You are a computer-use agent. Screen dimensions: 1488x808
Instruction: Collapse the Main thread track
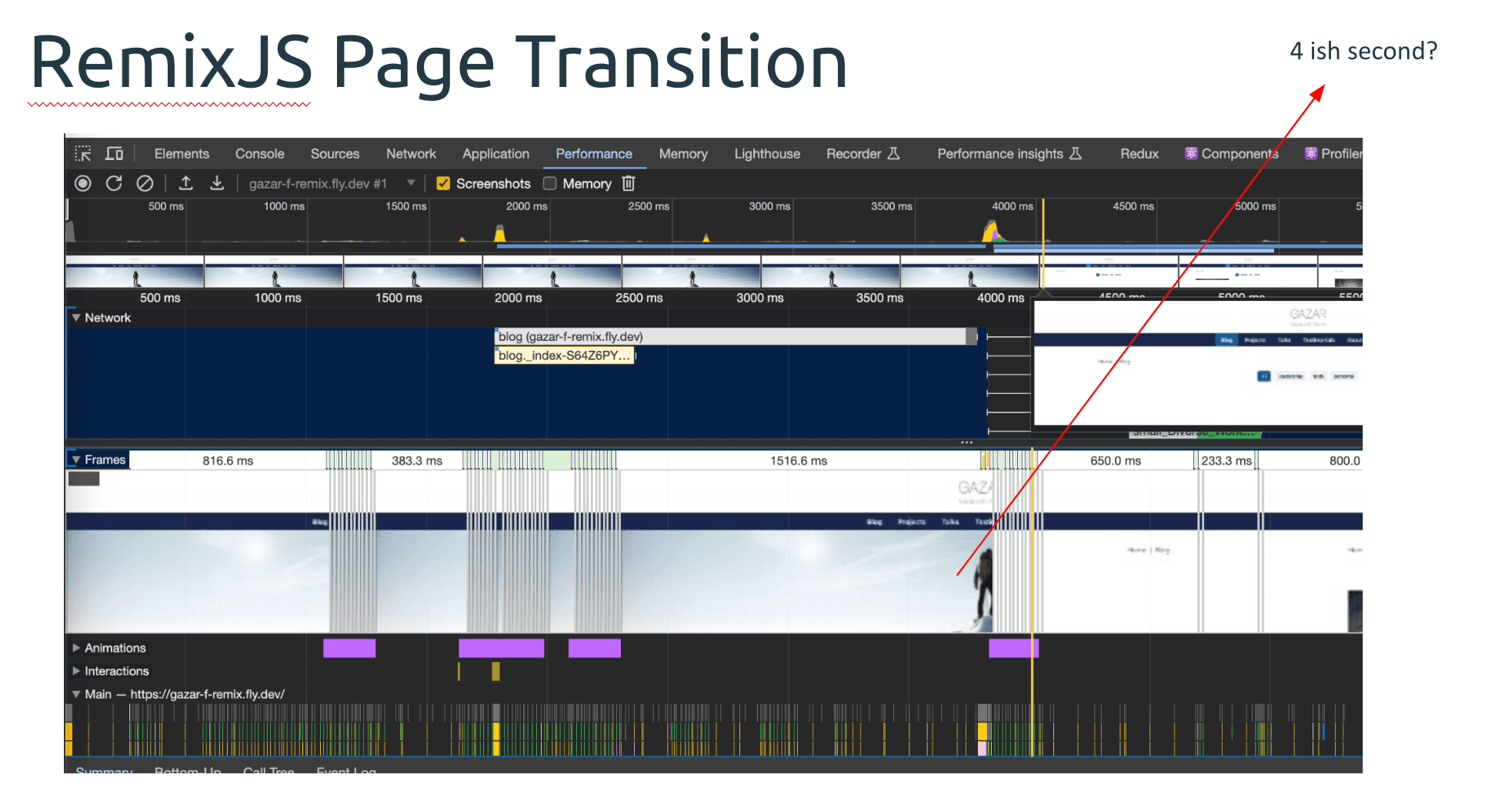[76, 694]
